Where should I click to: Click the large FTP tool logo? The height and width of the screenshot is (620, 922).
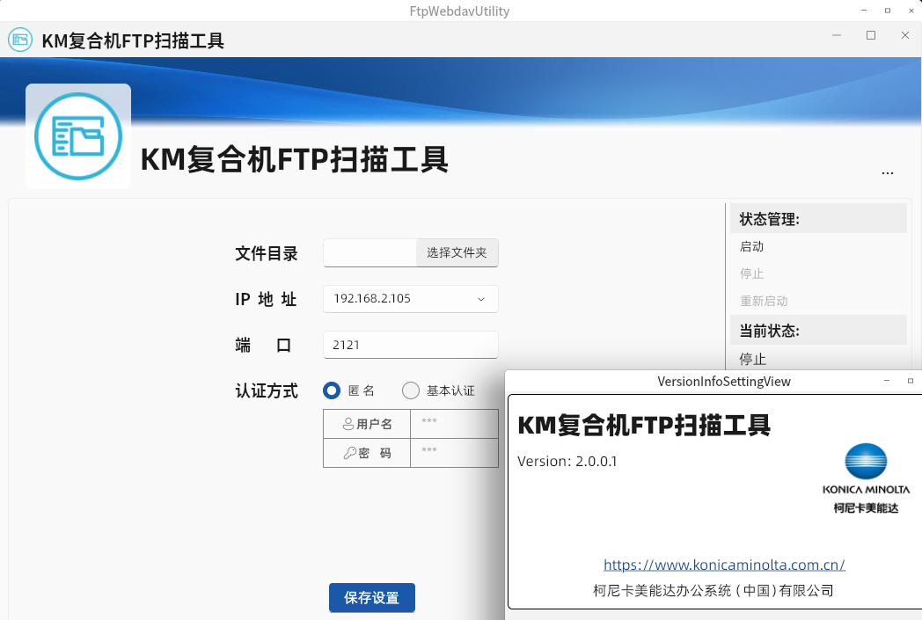(x=78, y=136)
